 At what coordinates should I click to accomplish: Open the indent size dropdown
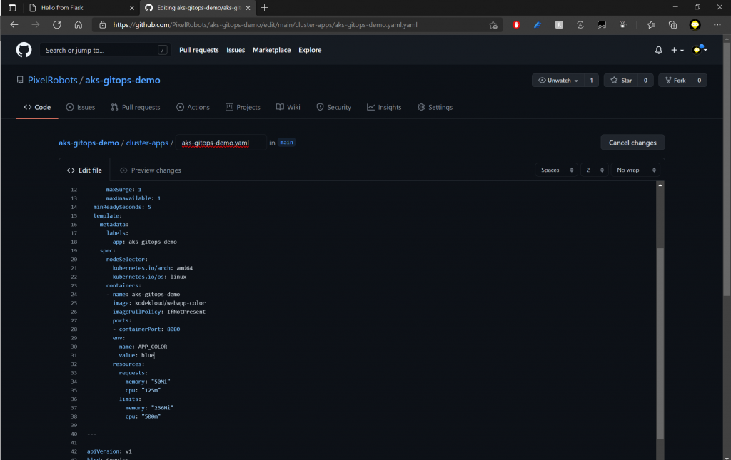coord(595,170)
